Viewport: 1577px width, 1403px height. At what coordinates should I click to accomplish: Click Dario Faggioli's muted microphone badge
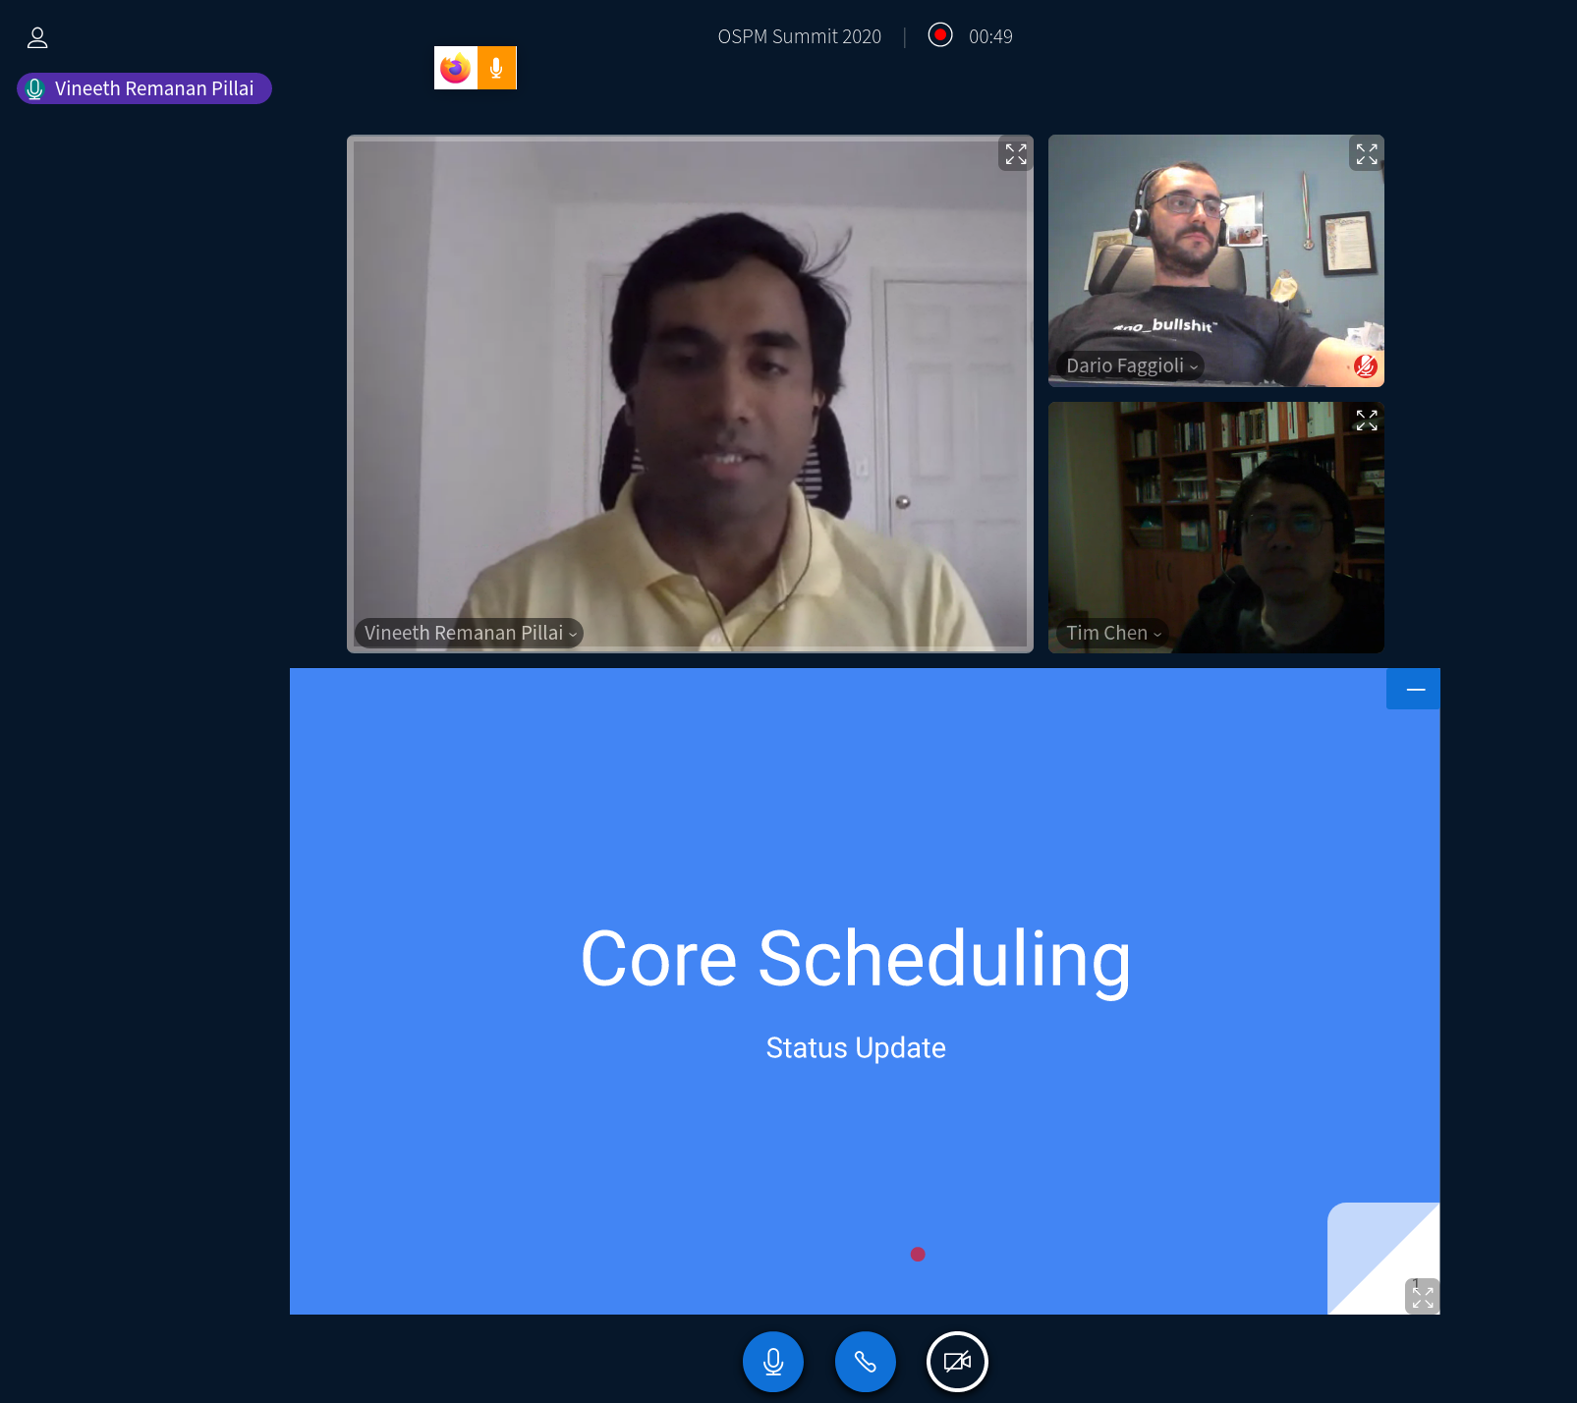click(1365, 366)
